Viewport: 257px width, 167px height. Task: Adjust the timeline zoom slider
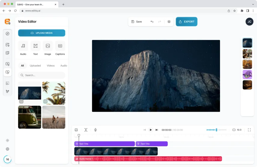(x=216, y=130)
